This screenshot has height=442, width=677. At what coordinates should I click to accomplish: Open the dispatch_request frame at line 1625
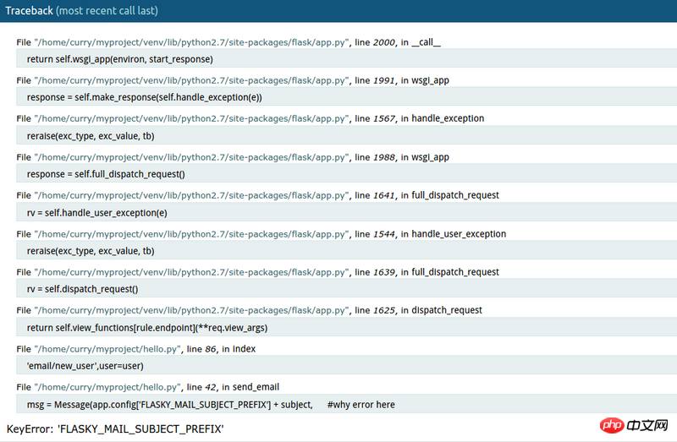[x=249, y=310]
